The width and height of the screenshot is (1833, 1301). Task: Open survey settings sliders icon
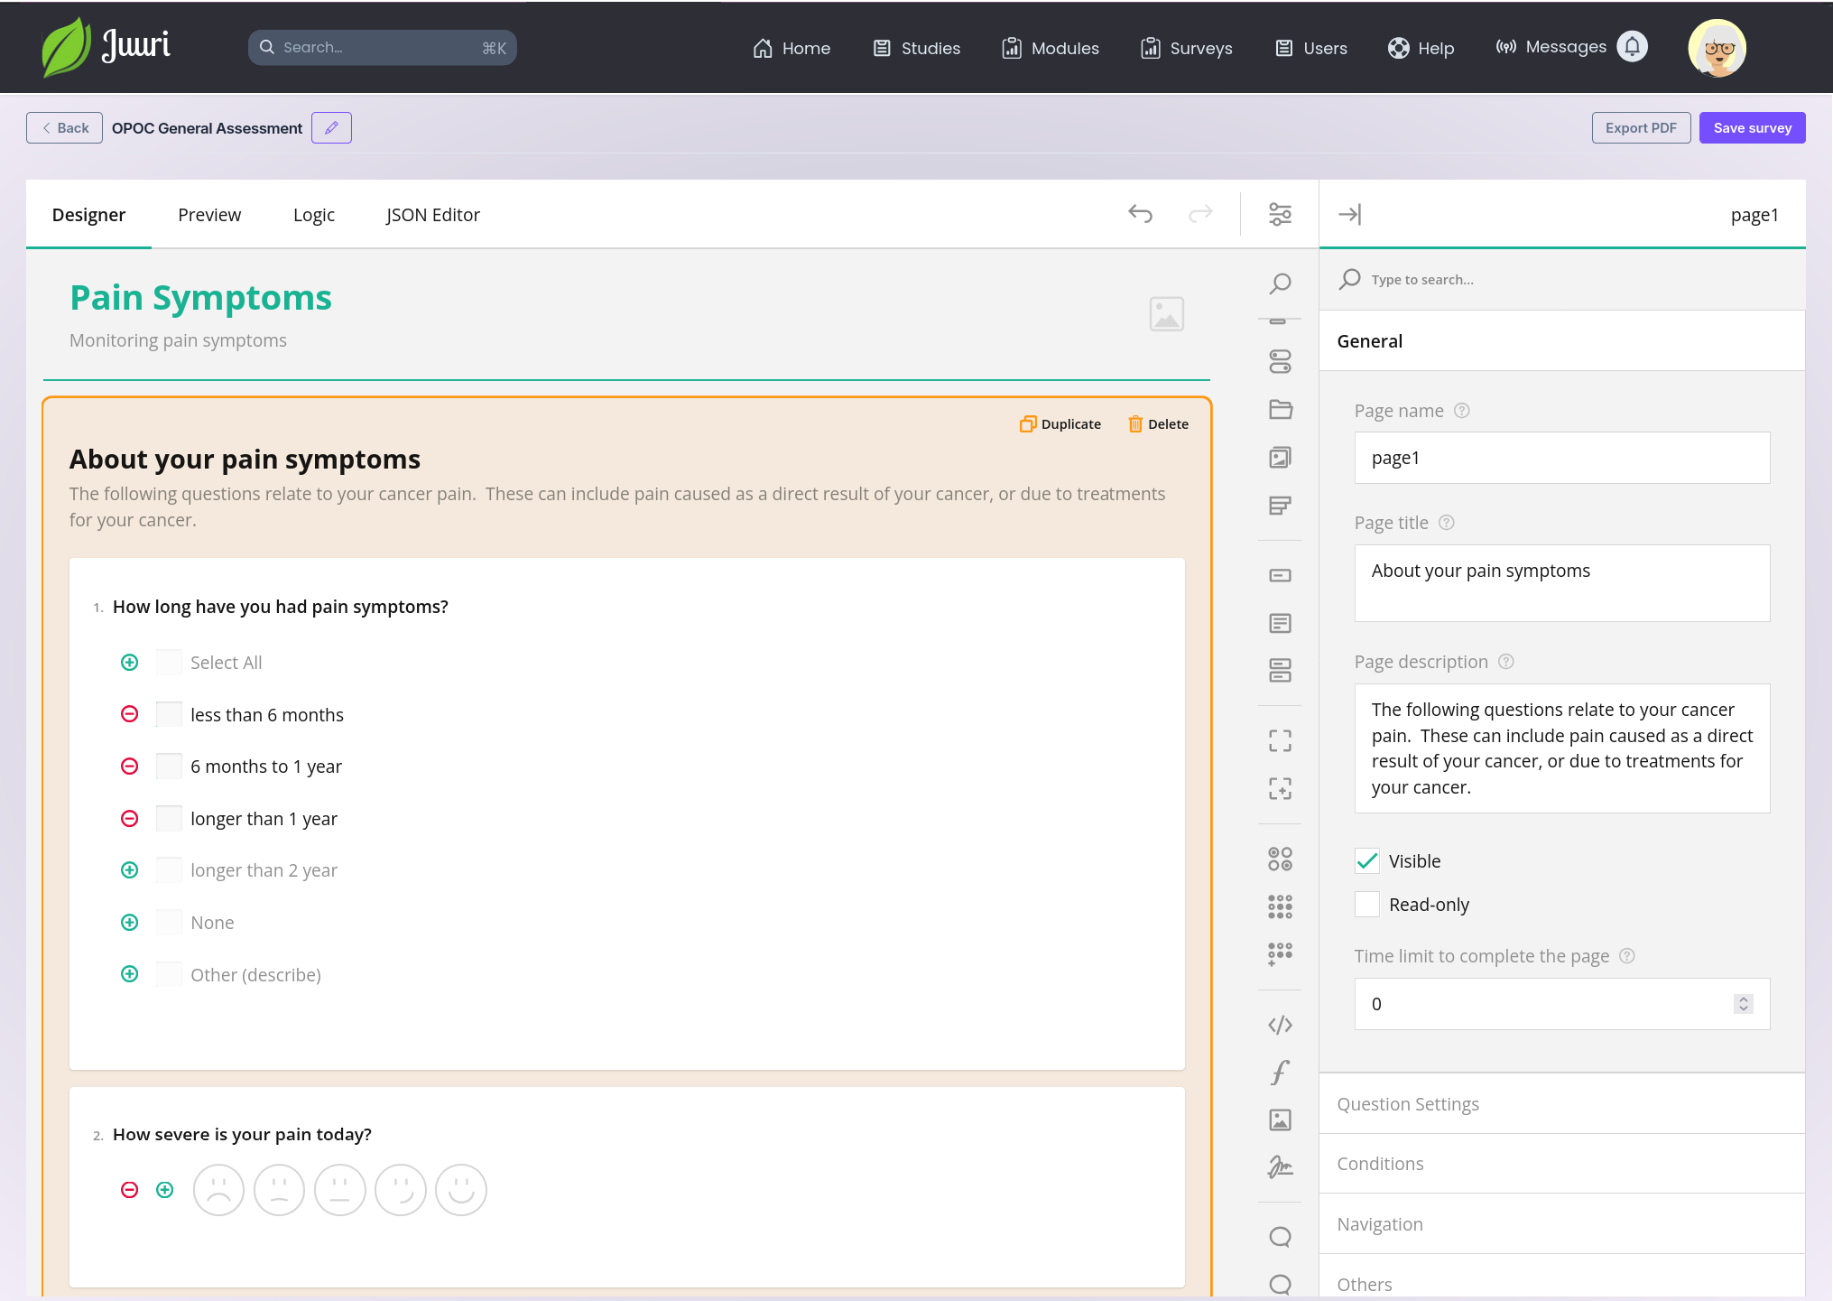(1280, 214)
